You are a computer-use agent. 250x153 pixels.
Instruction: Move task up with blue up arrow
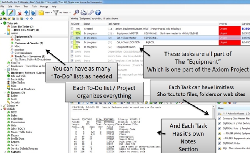pos(27,13)
